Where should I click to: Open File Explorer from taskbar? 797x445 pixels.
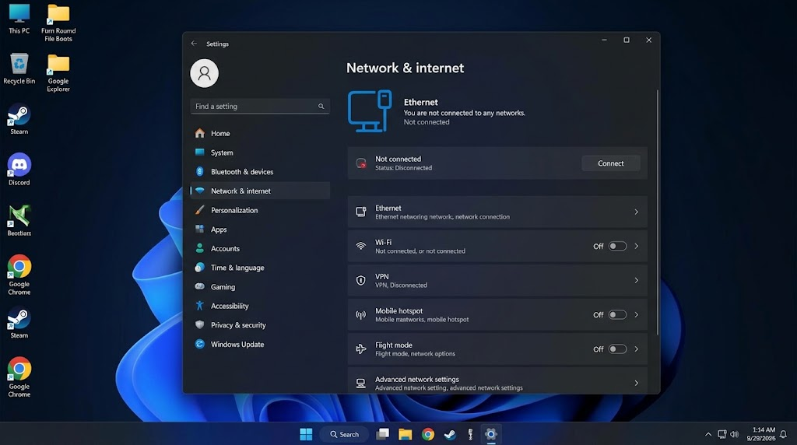405,434
